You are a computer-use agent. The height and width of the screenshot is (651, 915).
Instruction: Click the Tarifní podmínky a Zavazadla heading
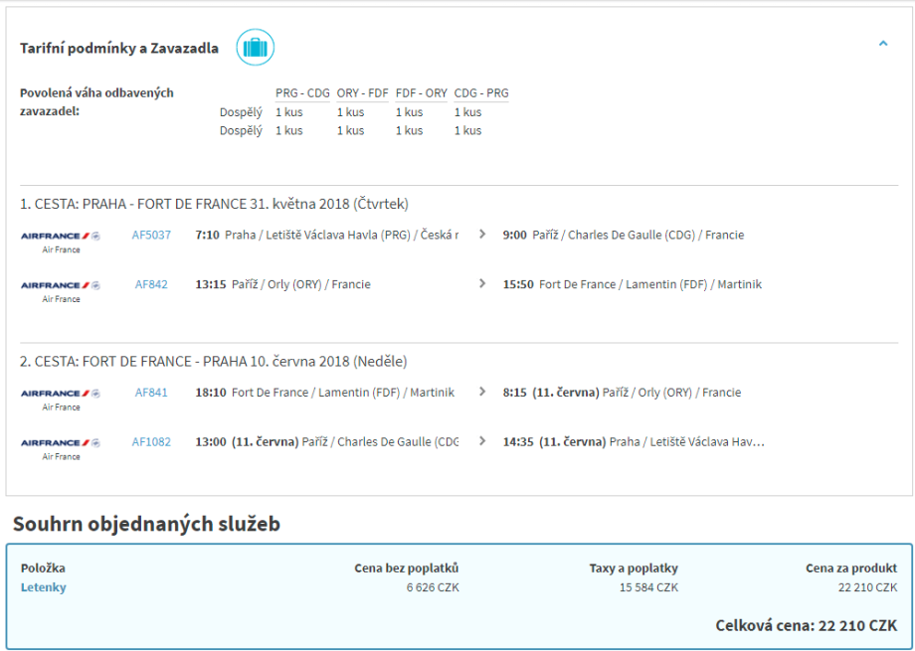119,49
